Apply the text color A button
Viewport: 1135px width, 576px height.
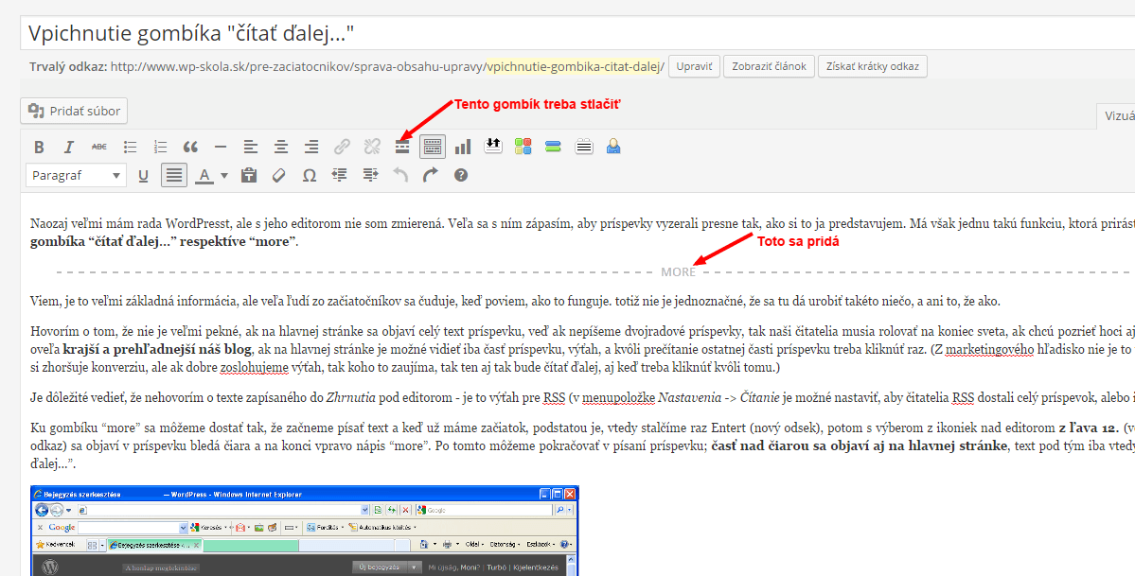tap(204, 176)
